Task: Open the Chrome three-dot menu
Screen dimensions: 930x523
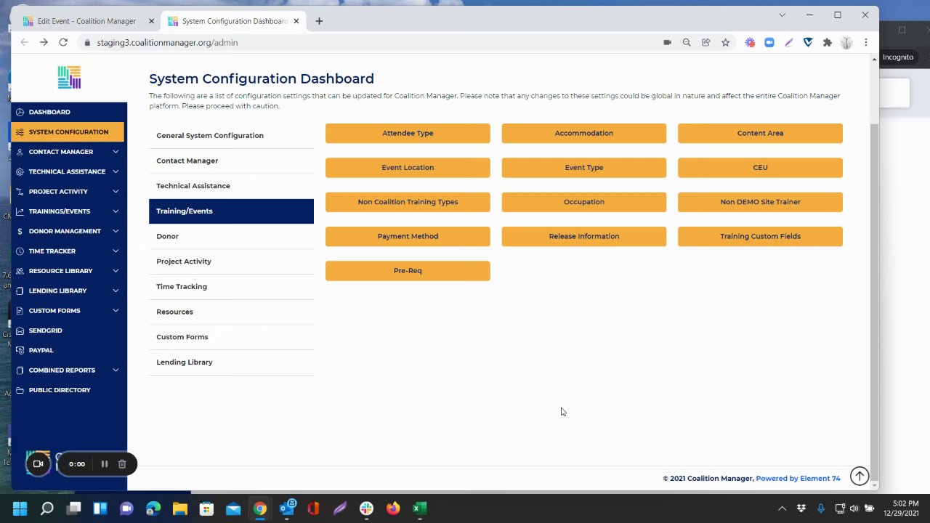Action: (866, 43)
